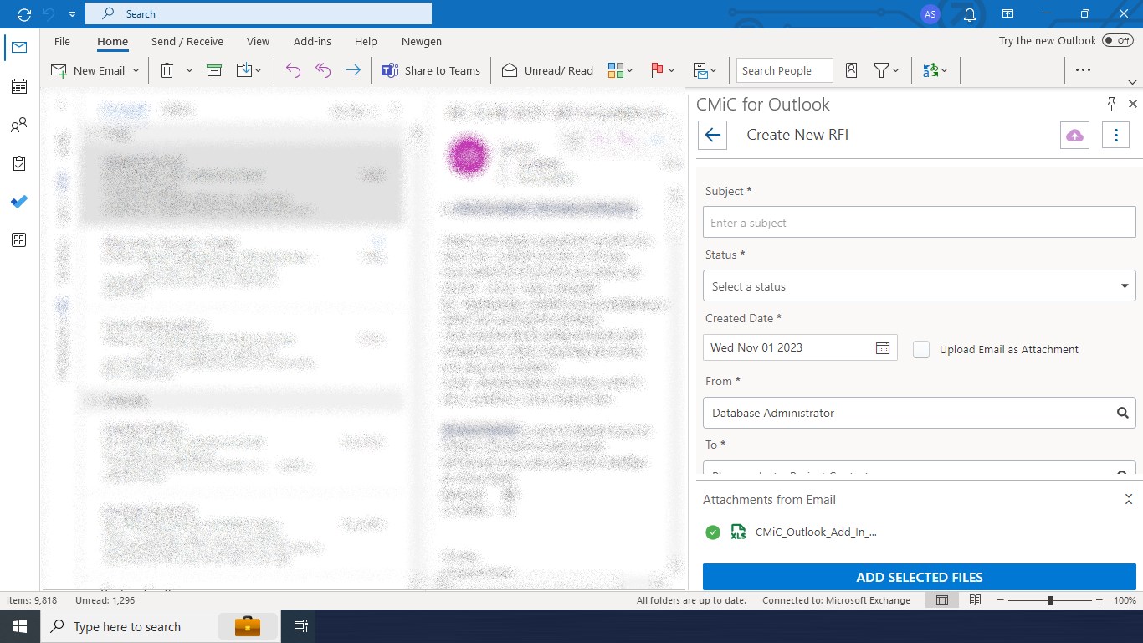Click the search icon in From field

(1122, 413)
